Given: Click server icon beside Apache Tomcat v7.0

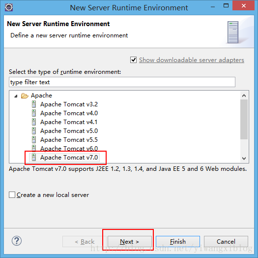Looking at the screenshot, I should coord(34,158).
